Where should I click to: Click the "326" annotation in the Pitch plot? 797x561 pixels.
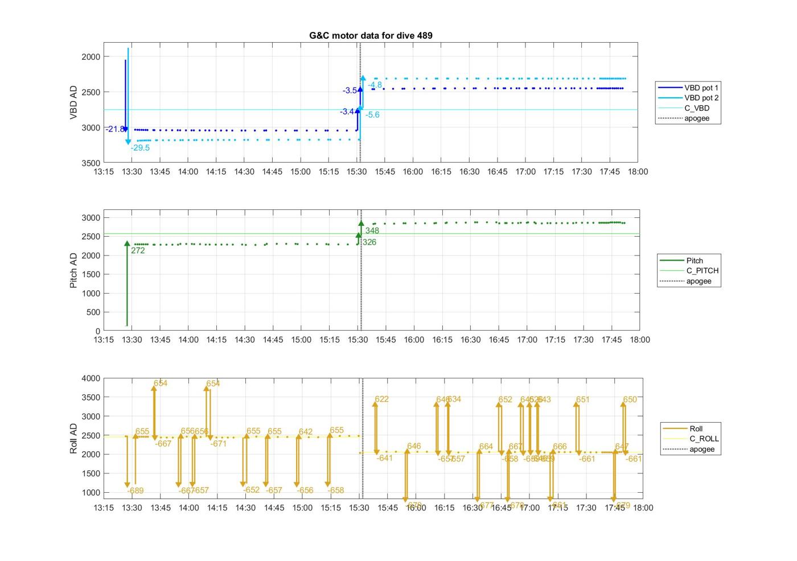369,242
